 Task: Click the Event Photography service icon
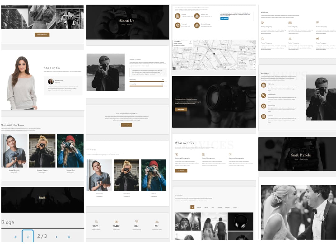tap(203, 154)
